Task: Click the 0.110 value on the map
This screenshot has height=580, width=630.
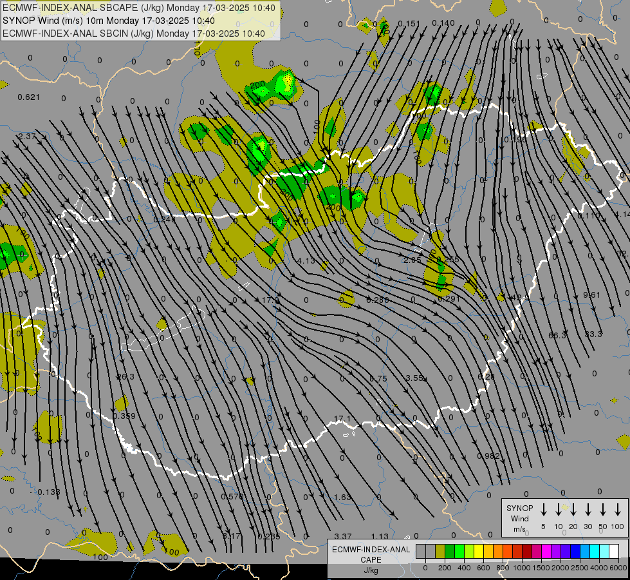Action: point(589,216)
